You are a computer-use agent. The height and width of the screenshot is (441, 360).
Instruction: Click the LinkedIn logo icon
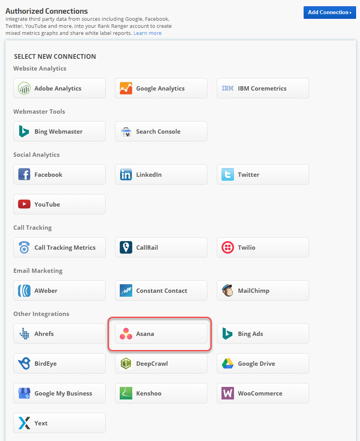pos(126,174)
